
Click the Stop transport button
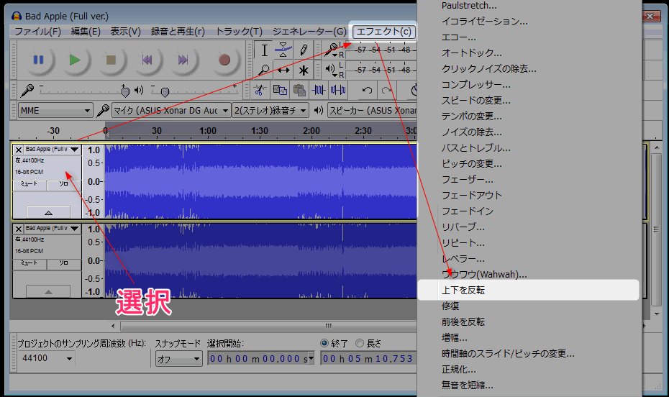point(111,60)
